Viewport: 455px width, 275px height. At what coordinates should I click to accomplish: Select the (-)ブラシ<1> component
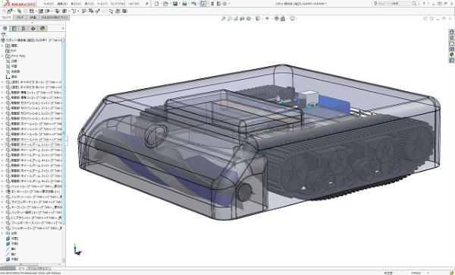(x=33, y=217)
